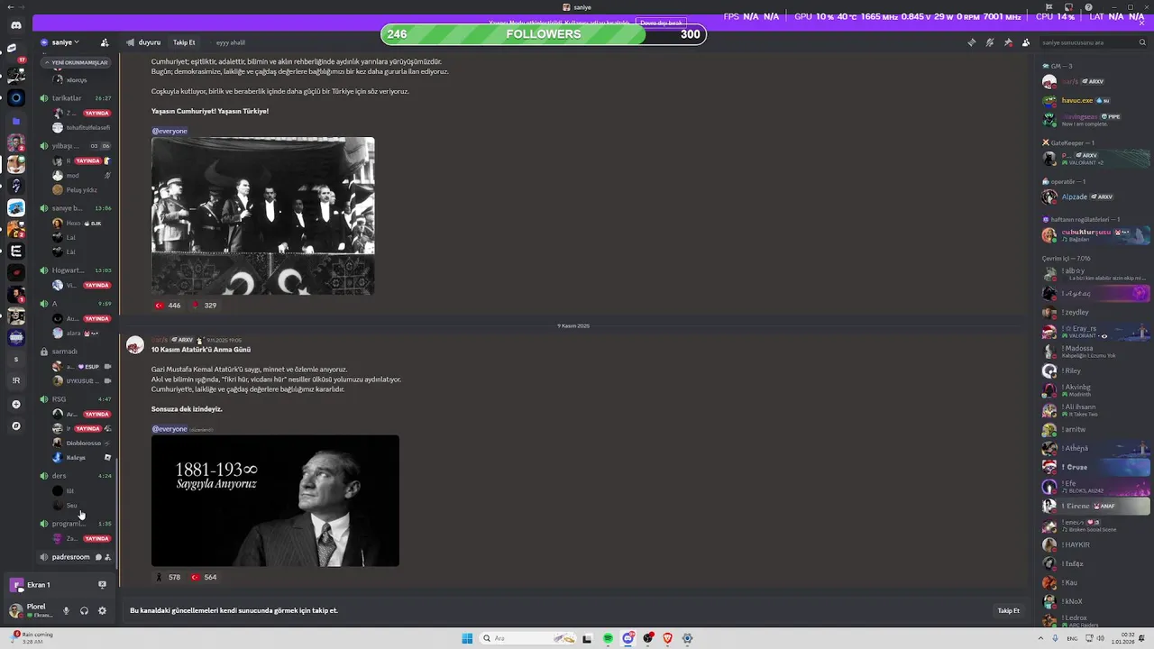Click the @everyone mention above group photo
Image resolution: width=1154 pixels, height=649 pixels.
pos(169,131)
